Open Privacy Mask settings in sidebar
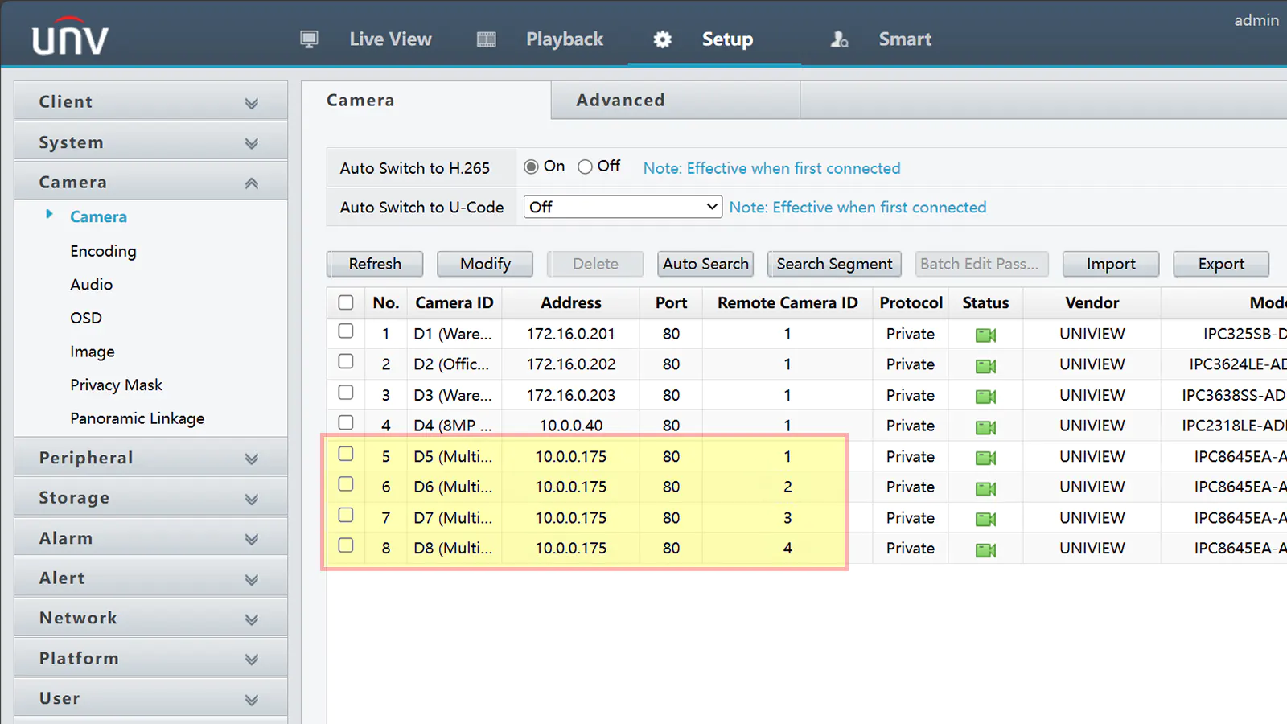This screenshot has height=724, width=1287. click(116, 385)
